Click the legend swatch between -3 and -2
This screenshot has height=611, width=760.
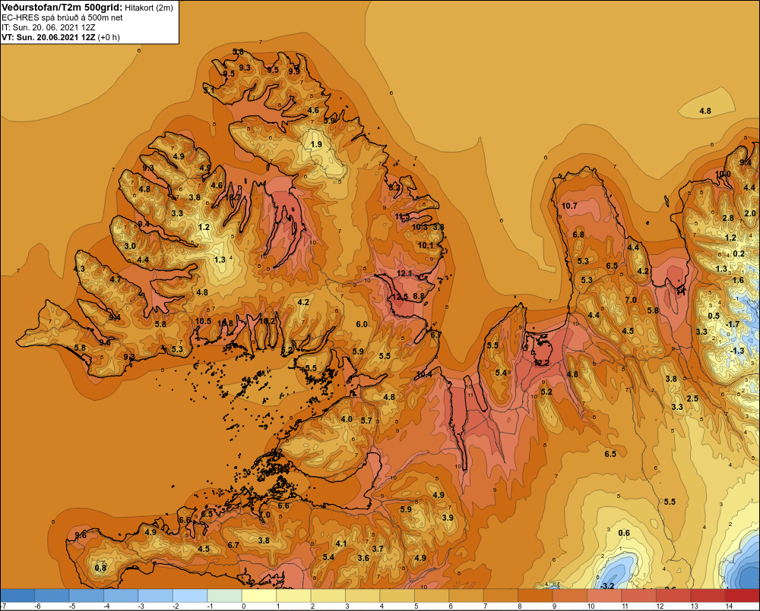click(x=156, y=595)
